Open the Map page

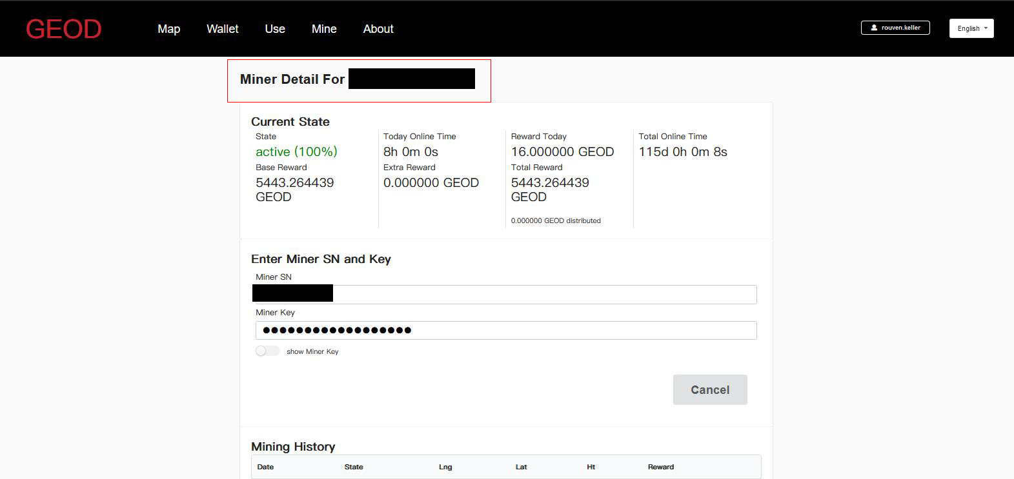point(168,29)
